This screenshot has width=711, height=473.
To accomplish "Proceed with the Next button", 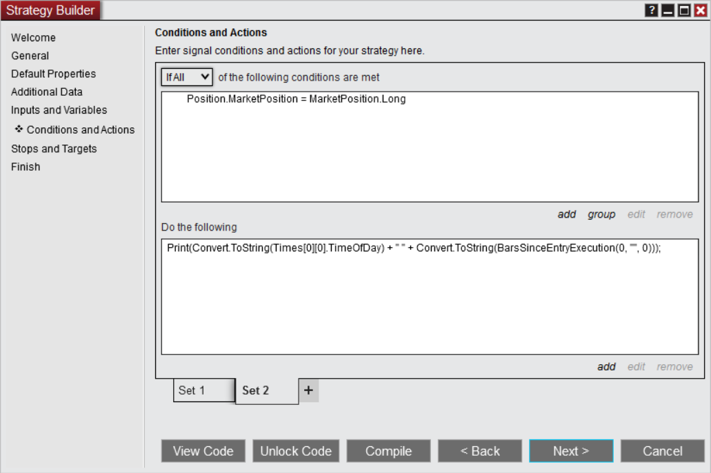I will (571, 451).
